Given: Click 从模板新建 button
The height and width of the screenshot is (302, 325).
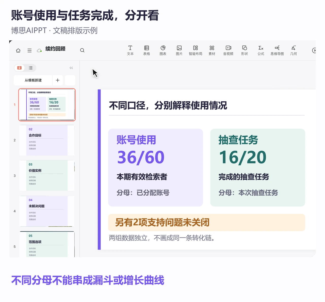Looking at the screenshot, I should coord(33,80).
